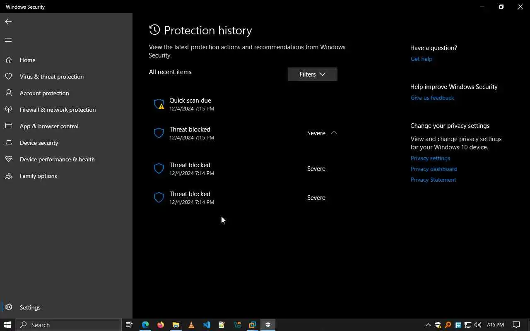The width and height of the screenshot is (530, 331).
Task: Click Windows Security tray shield with warning
Action: (x=438, y=325)
